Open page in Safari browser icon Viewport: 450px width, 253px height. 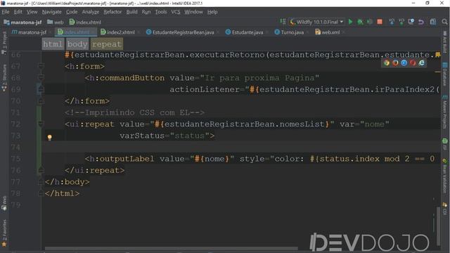[x=404, y=63]
